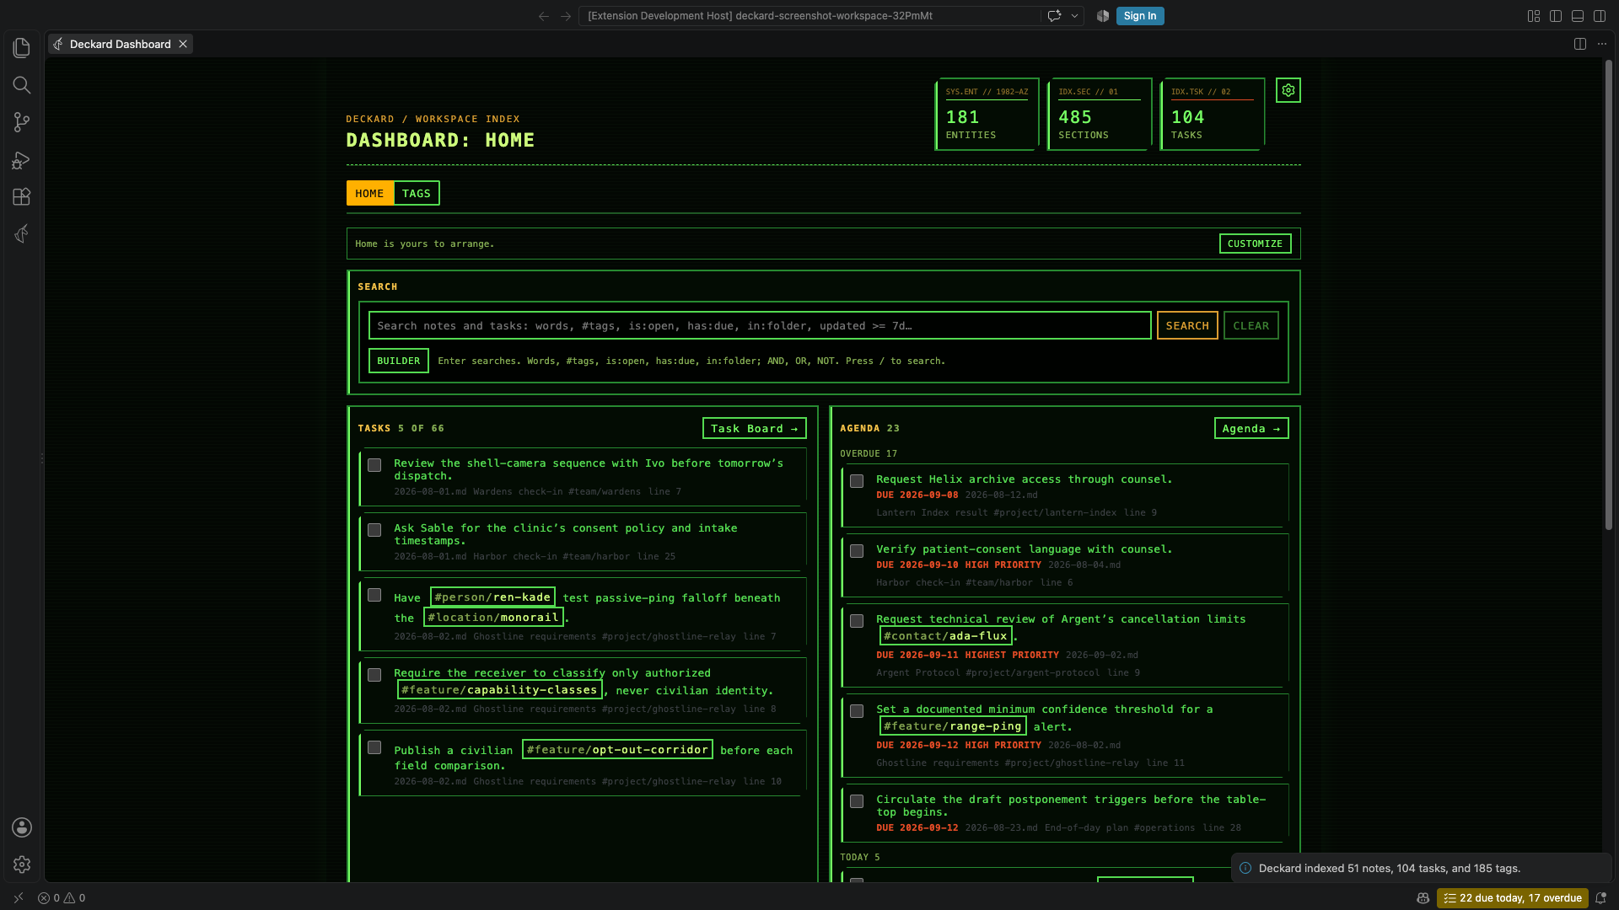Open the Manage gear in activity bar
The image size is (1619, 910).
tap(22, 864)
